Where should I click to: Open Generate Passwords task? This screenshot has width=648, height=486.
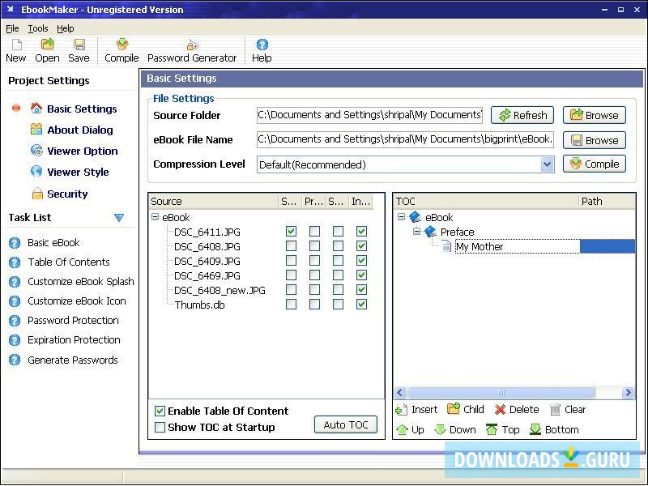coord(72,360)
